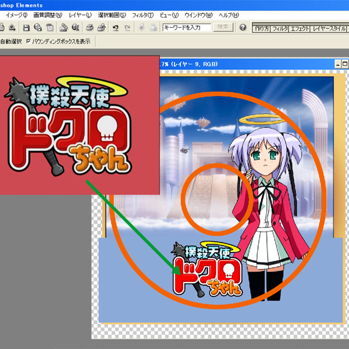This screenshot has height=349, width=349.
Task: Switch to the レイヤースタイル palette tab
Action: click(329, 29)
